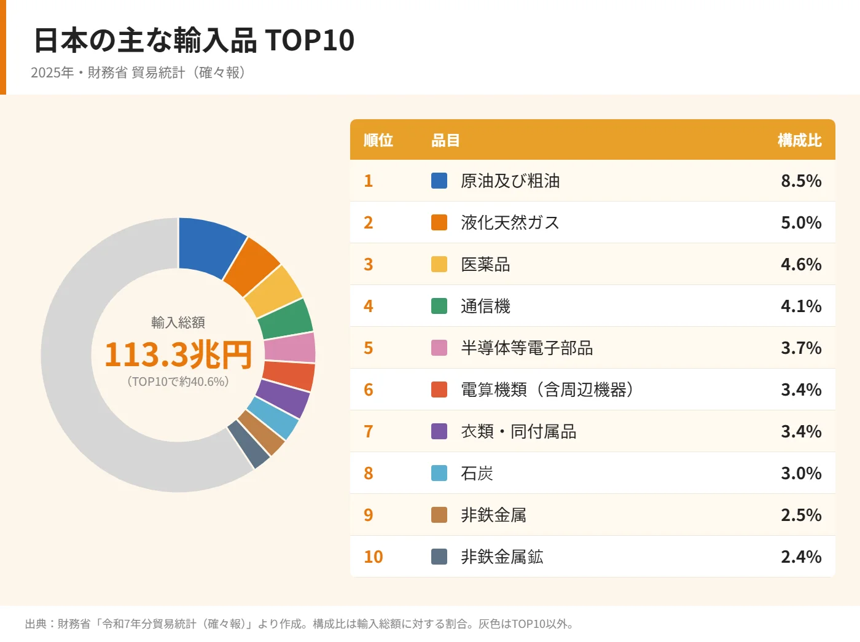Select the 半導体等電子部品 label
Viewport: 860px width, 642px height.
click(x=527, y=348)
